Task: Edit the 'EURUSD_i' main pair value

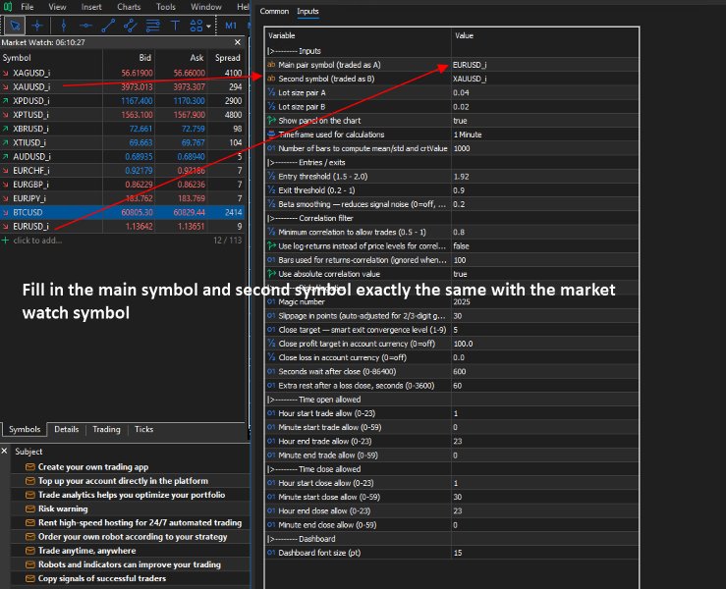Action: pyautogui.click(x=545, y=65)
